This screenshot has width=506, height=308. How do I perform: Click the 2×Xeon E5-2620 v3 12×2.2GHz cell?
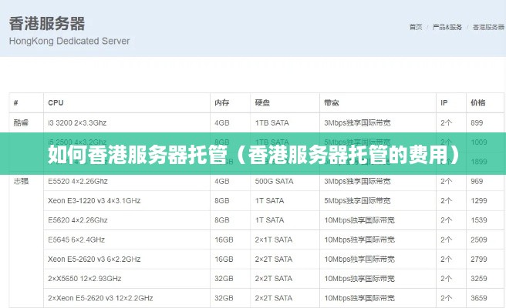coord(100,298)
